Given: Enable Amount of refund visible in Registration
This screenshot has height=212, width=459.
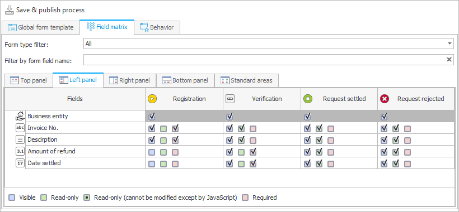Looking at the screenshot, I should pyautogui.click(x=152, y=152).
